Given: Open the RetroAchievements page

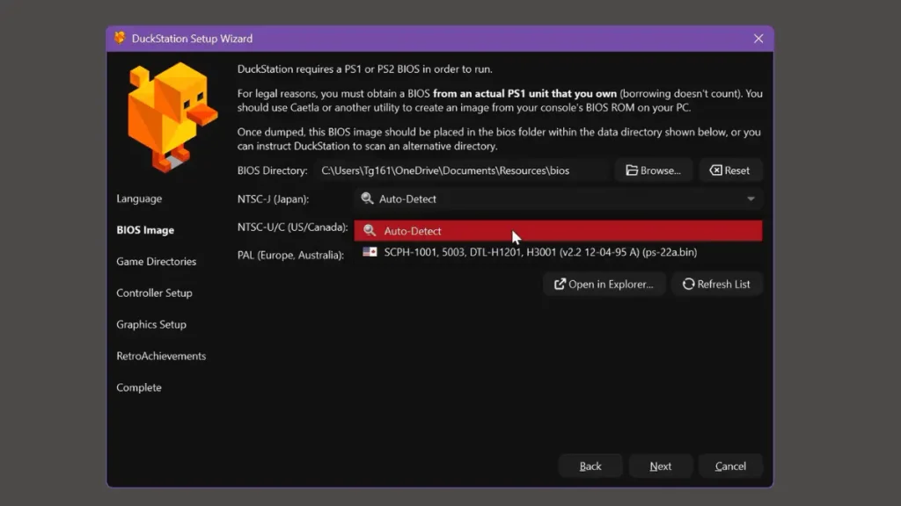Looking at the screenshot, I should 161,357.
